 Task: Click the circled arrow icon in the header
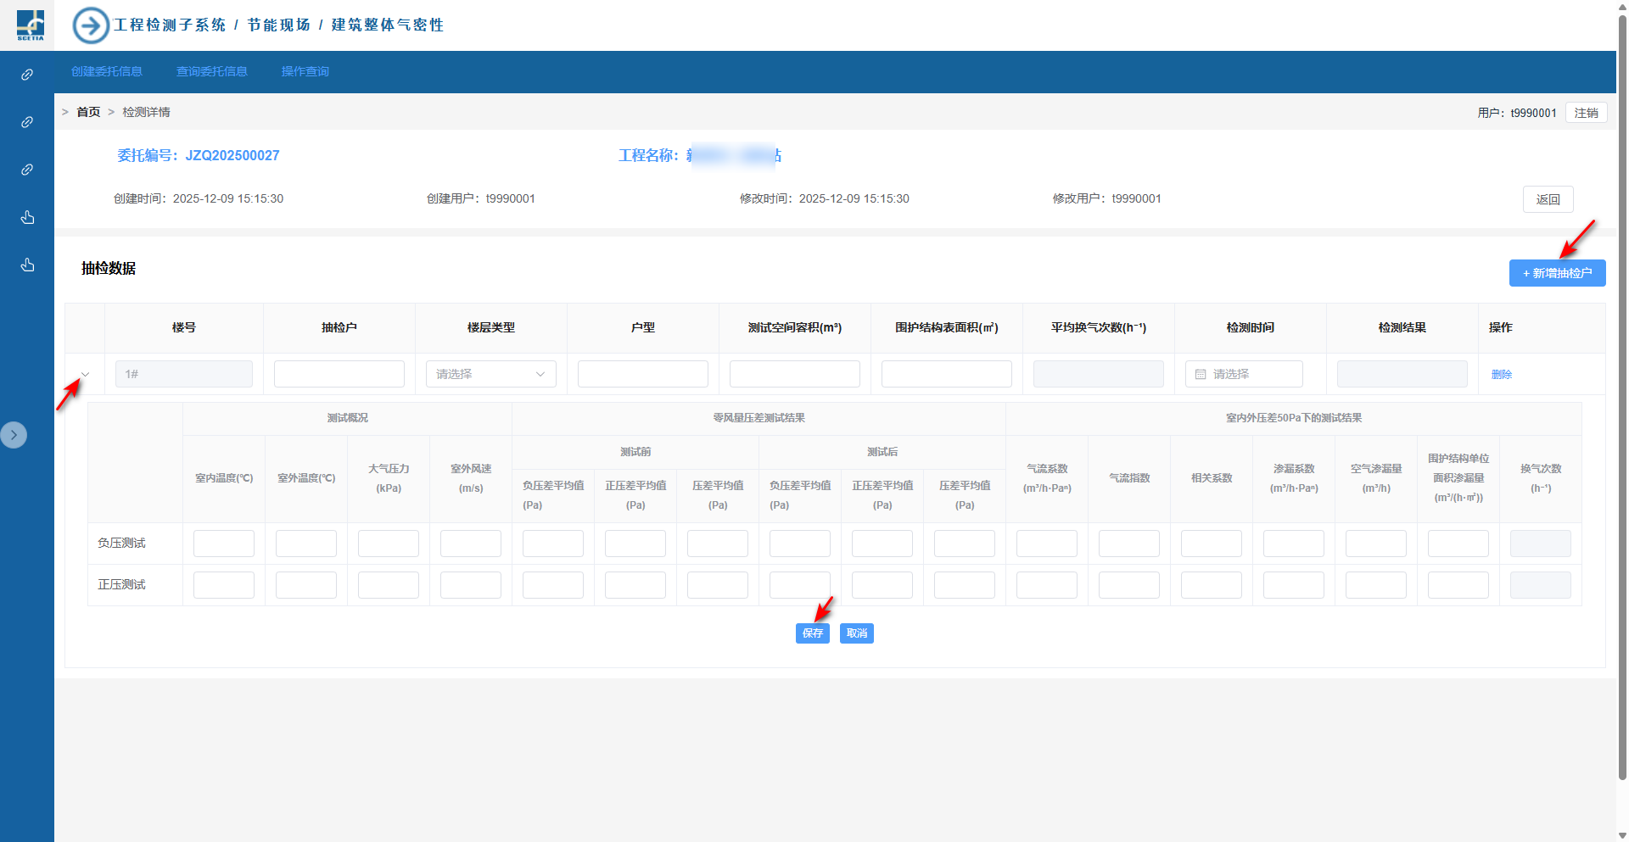point(91,25)
